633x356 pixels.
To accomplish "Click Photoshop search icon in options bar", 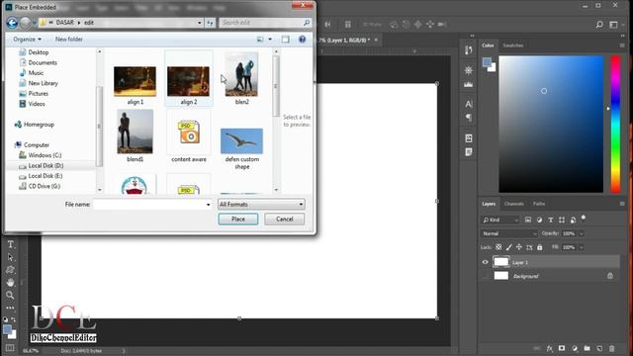I will click(x=599, y=25).
